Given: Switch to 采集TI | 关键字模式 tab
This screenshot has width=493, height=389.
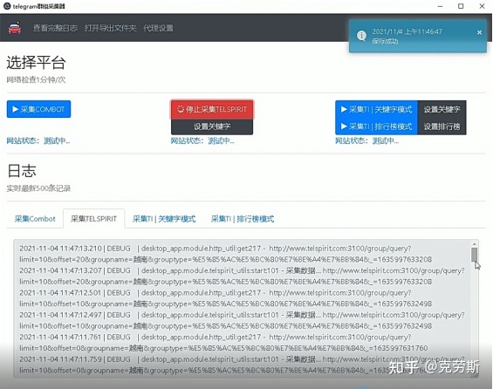Looking at the screenshot, I should click(x=164, y=219).
